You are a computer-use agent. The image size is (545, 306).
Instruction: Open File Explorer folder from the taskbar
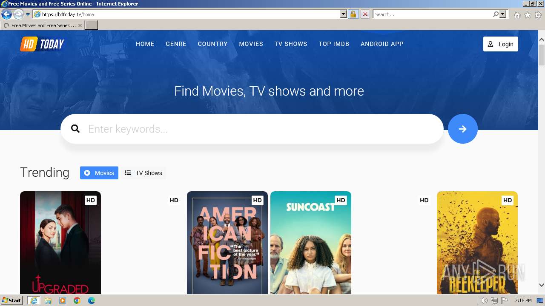coord(48,300)
